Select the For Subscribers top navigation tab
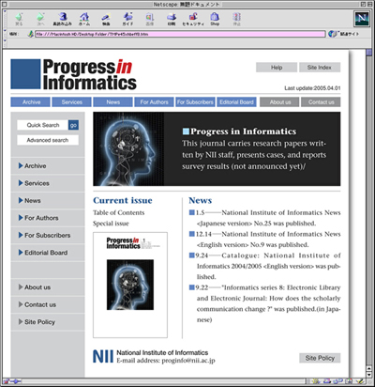375x387 pixels. (195, 102)
